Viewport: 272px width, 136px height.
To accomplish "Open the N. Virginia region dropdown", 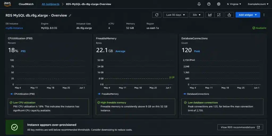I will point(234,4).
